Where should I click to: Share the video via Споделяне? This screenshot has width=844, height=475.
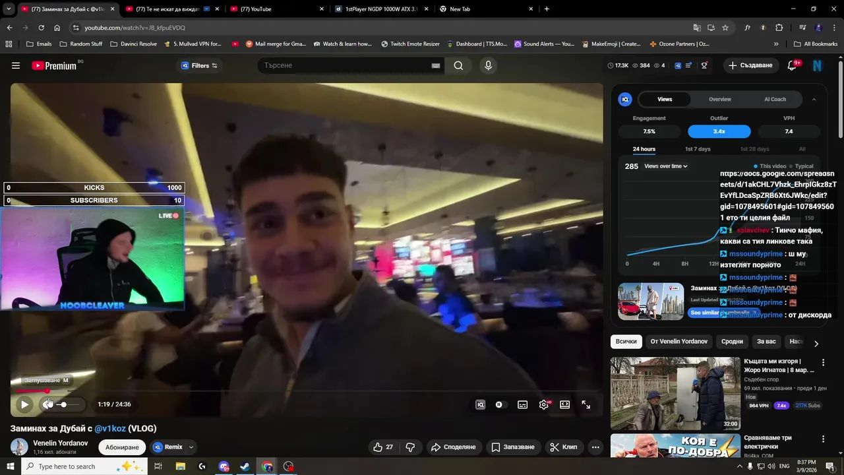[x=453, y=447]
